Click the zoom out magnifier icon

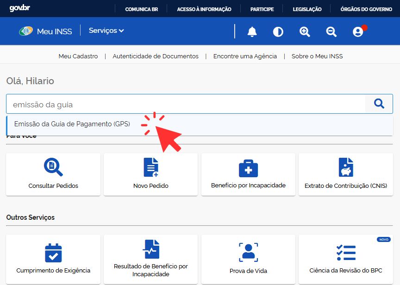331,31
